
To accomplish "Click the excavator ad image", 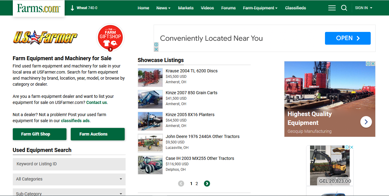I will tap(330, 165).
